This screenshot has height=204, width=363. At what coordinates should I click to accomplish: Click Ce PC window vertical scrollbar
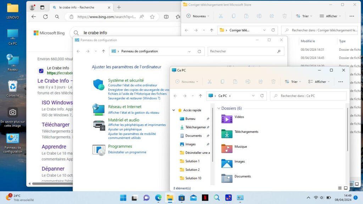click(x=347, y=130)
